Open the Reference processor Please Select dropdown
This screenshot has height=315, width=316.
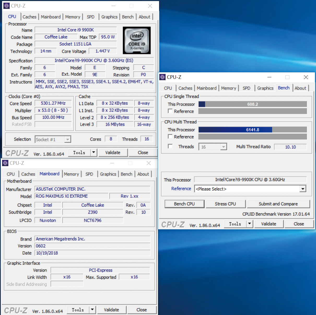(303, 189)
